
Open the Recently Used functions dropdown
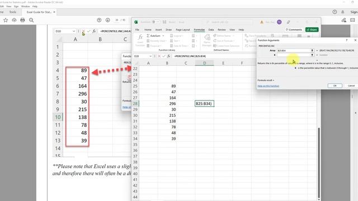pos(156,41)
